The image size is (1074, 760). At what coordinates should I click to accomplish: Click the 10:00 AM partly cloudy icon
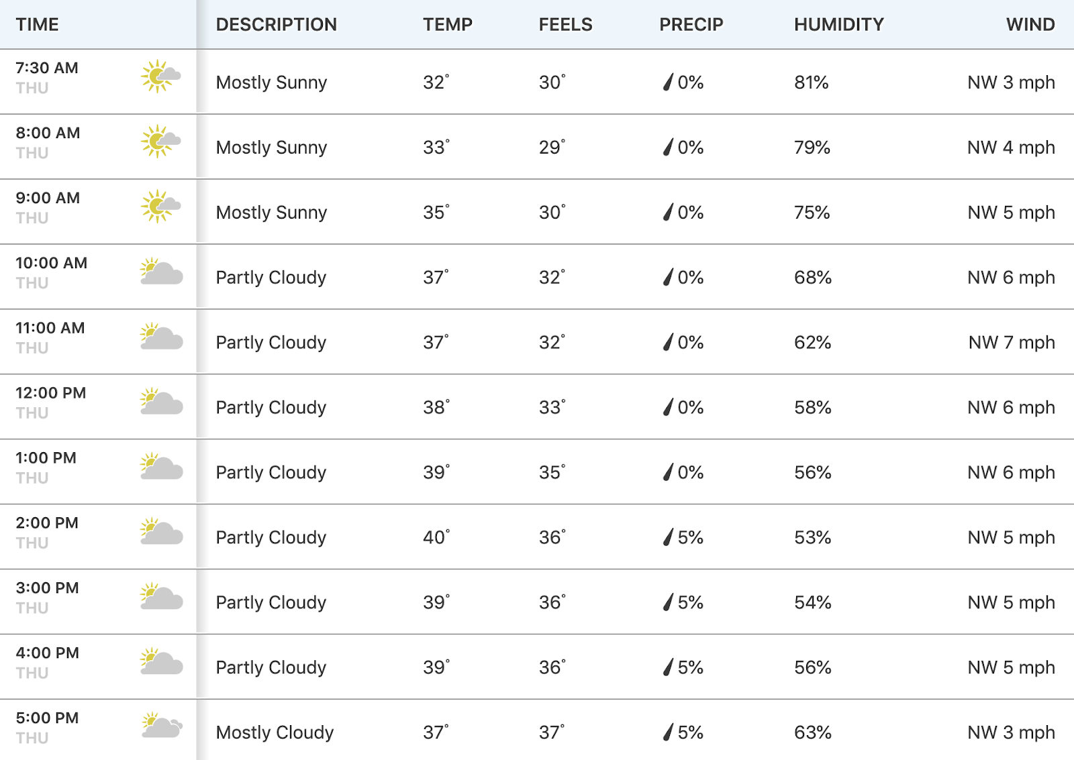(x=161, y=271)
